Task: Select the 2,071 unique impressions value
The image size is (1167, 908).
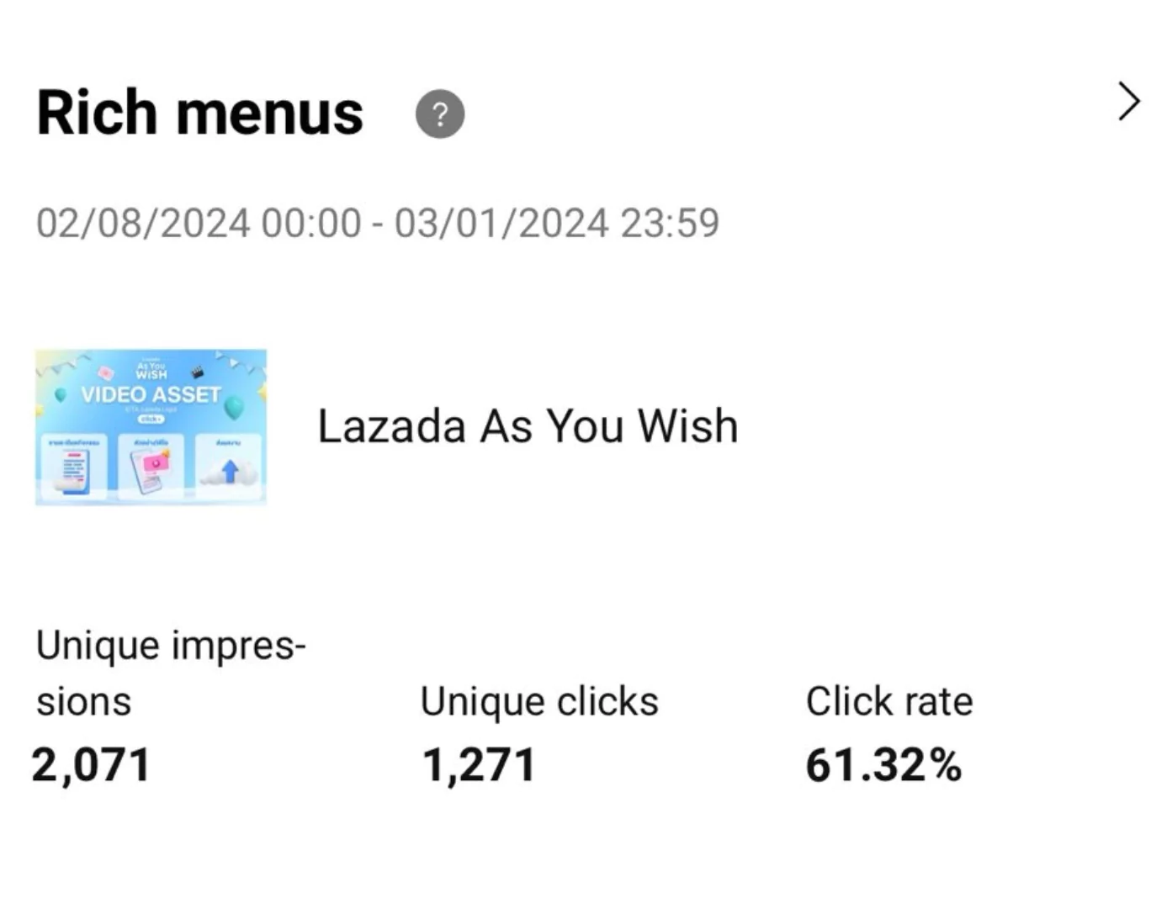Action: [91, 766]
